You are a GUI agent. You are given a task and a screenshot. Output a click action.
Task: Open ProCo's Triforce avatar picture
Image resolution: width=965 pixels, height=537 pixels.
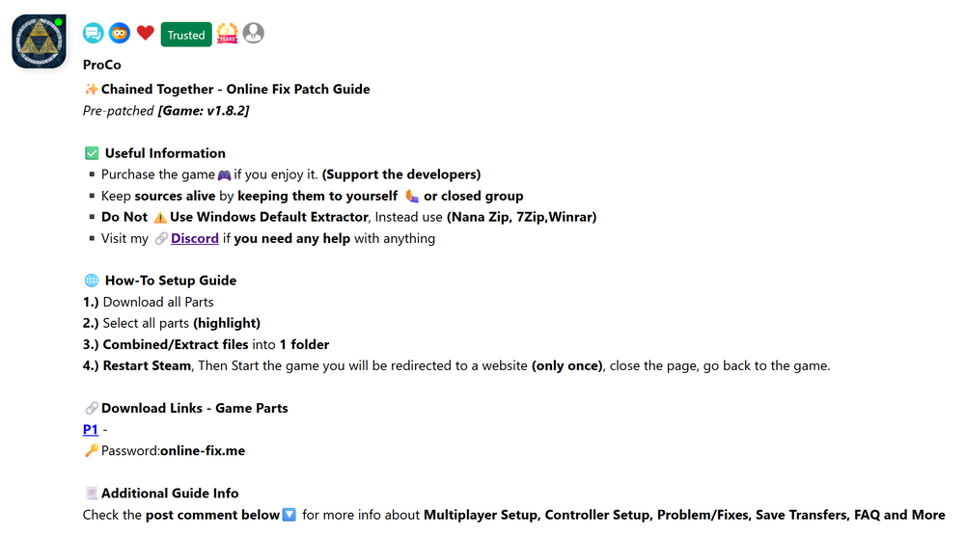point(39,41)
